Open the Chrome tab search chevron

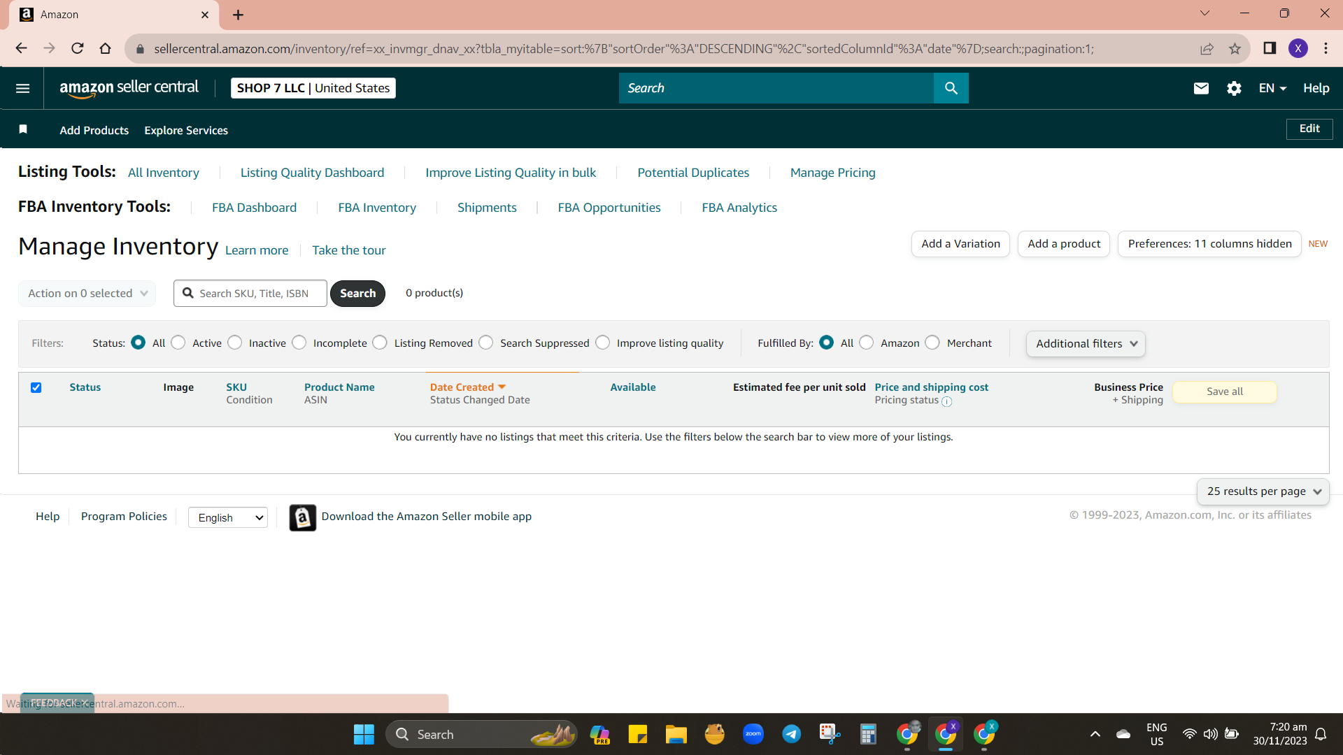[x=1205, y=13]
